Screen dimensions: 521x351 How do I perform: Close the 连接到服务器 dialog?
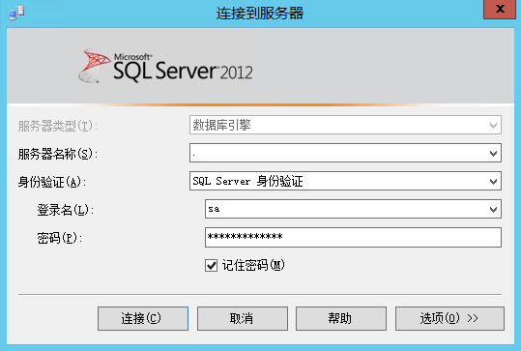pos(500,10)
